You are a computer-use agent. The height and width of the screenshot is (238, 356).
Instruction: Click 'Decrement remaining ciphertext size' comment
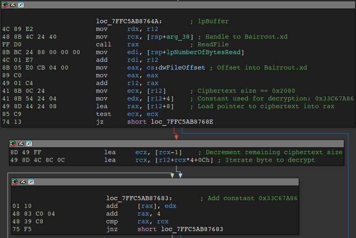270,152
